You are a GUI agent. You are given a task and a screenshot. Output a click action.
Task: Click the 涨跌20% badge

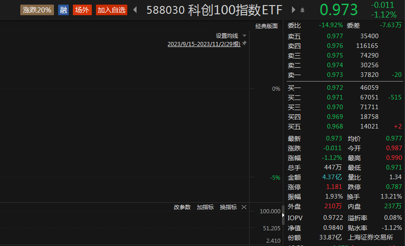(x=37, y=10)
